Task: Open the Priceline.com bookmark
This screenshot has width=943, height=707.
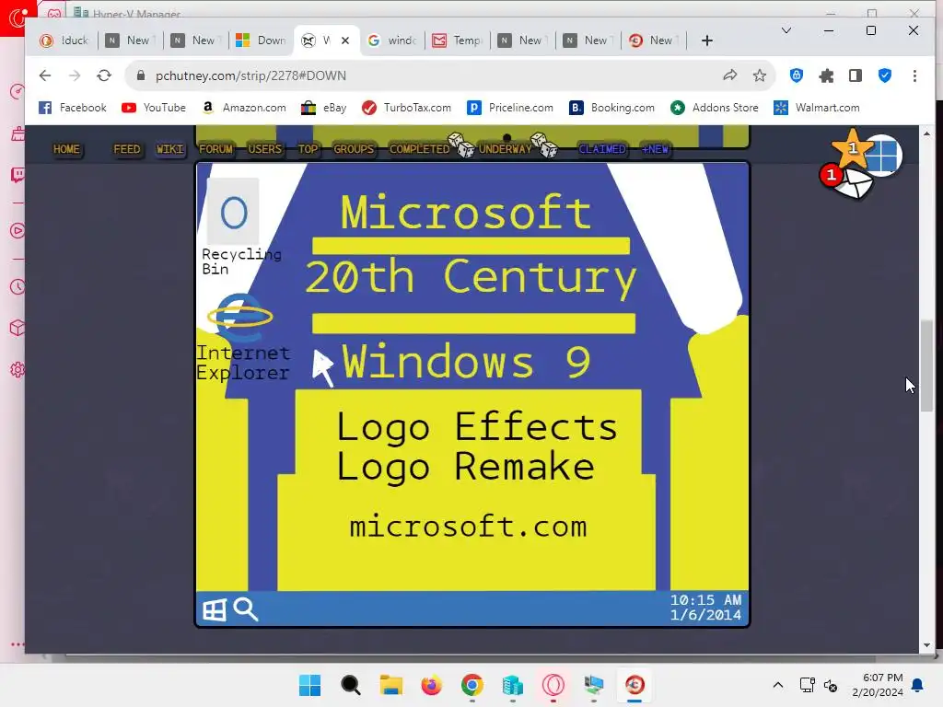Action: click(510, 108)
